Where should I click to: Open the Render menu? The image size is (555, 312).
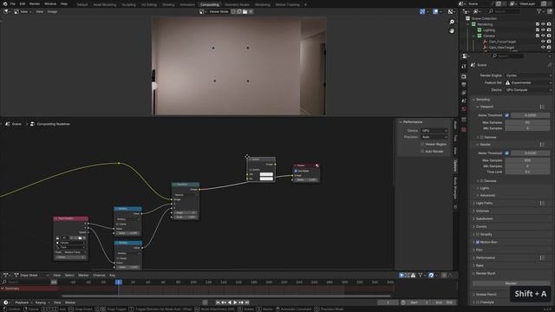35,3
